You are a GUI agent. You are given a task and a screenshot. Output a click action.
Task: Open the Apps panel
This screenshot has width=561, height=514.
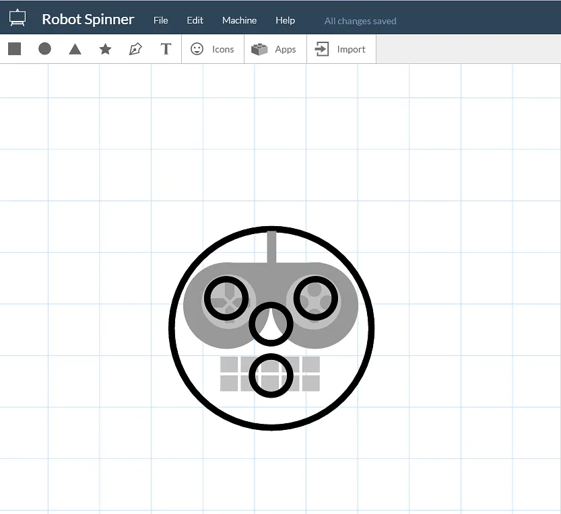(275, 49)
